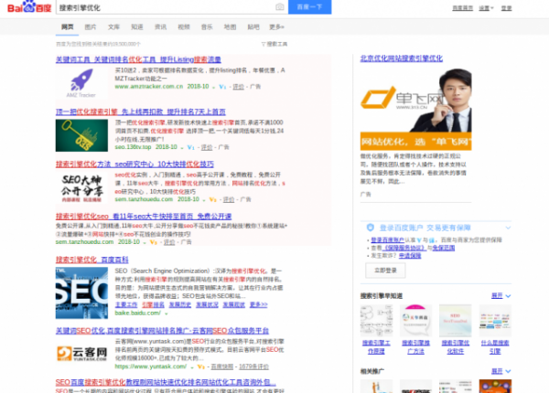Open the 主要工作 baike sub-link
Screen dimensions: 549x393
(126, 305)
